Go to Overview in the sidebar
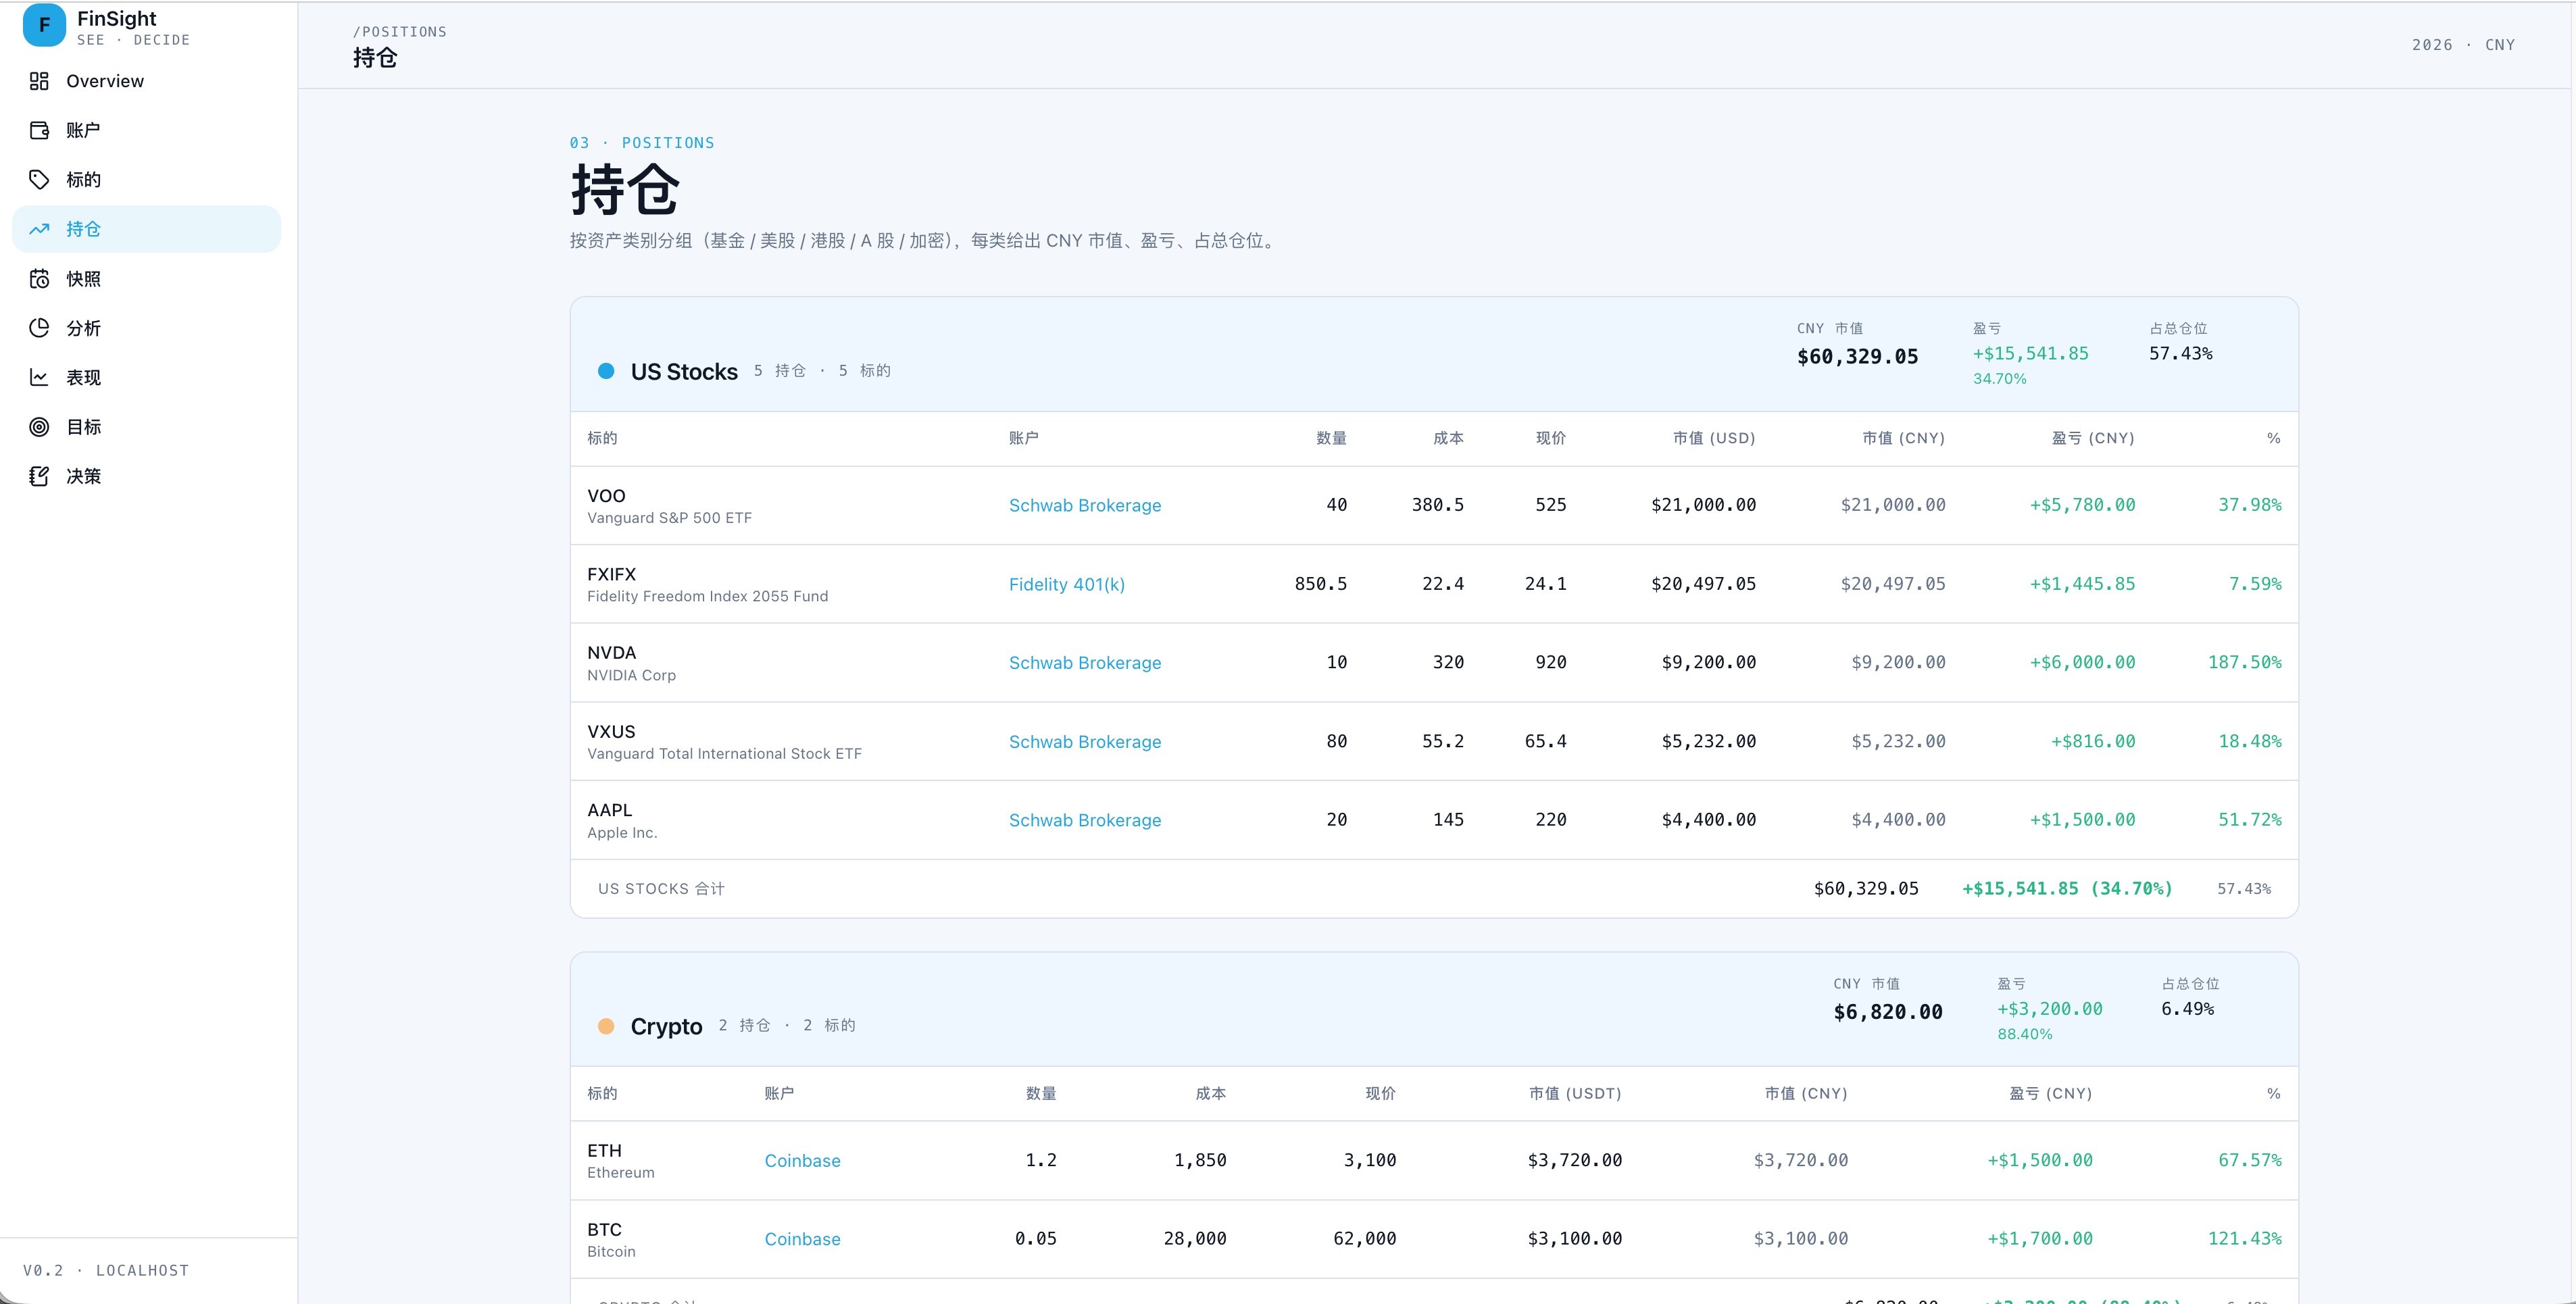The image size is (2576, 1304). (147, 81)
